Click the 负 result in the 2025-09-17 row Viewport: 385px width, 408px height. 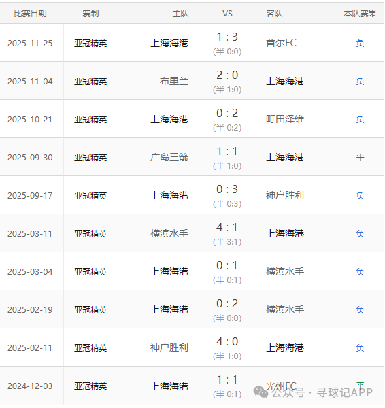coord(360,195)
